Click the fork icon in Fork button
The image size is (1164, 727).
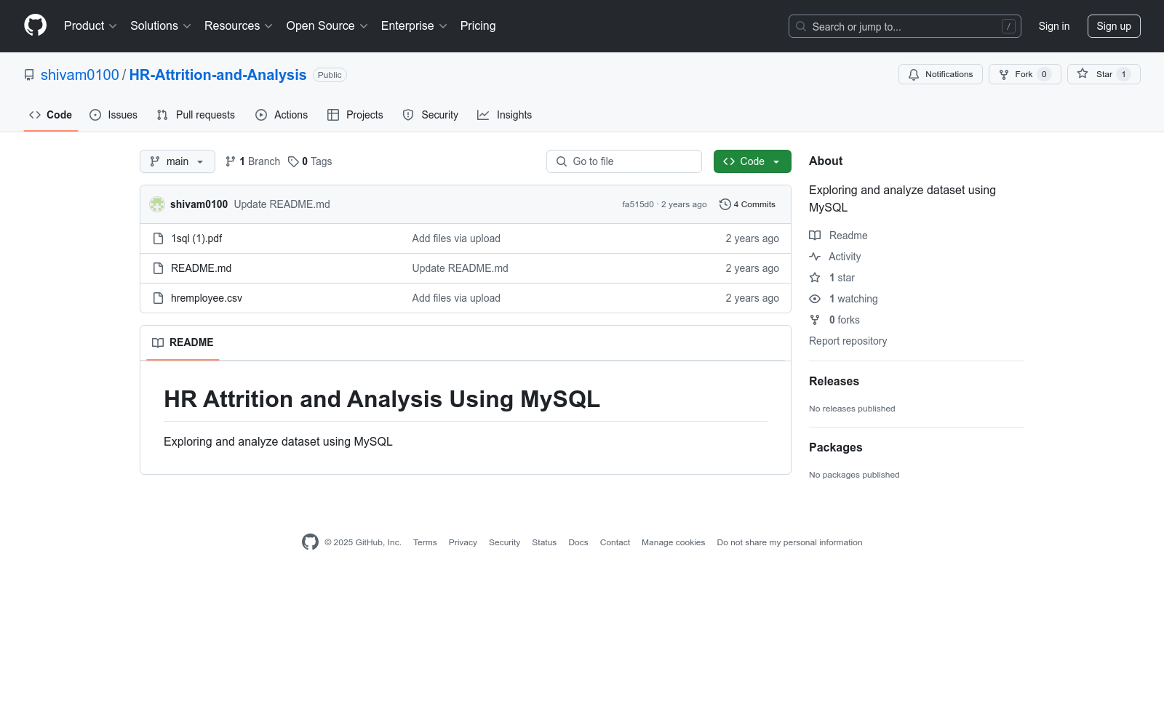1004,74
